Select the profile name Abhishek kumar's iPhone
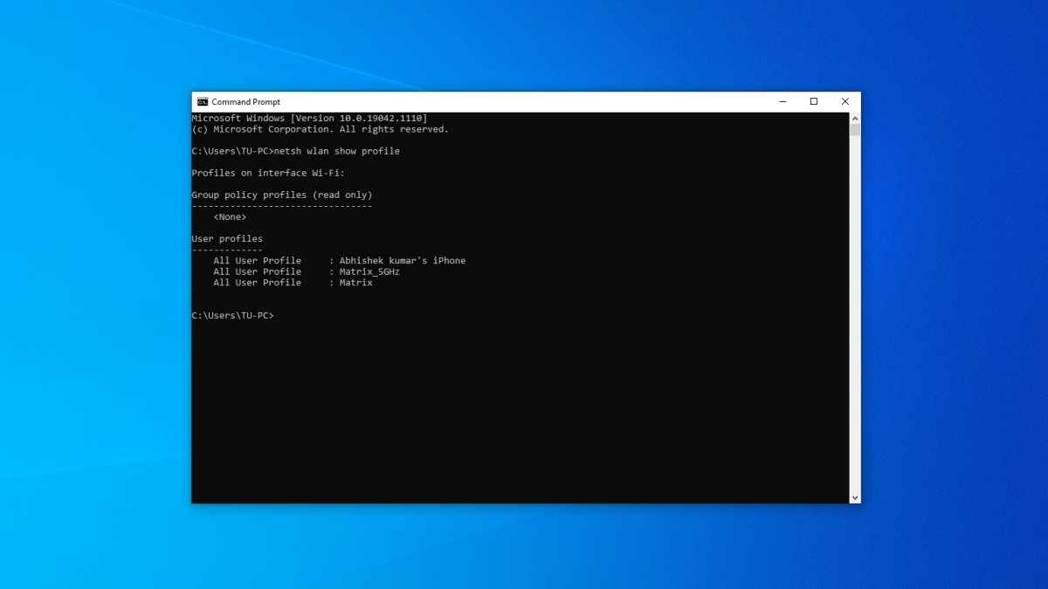The width and height of the screenshot is (1048, 589). [401, 260]
